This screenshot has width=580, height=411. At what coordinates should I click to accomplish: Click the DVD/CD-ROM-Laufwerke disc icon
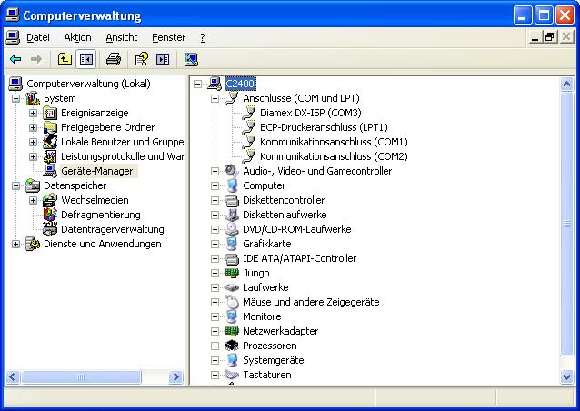(x=232, y=229)
